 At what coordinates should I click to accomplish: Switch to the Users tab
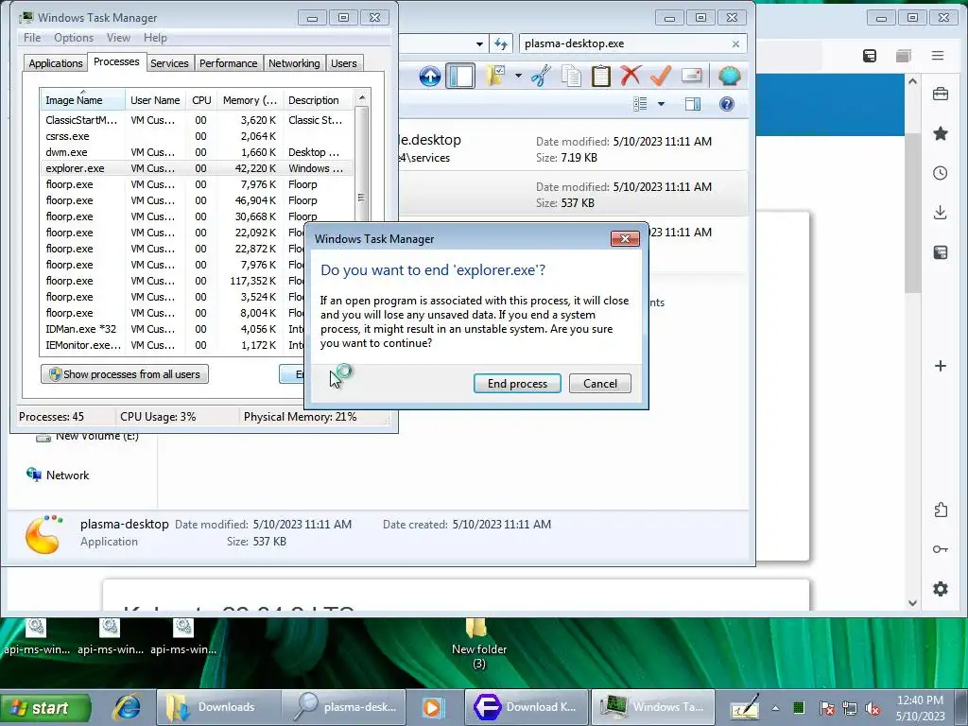click(x=343, y=63)
